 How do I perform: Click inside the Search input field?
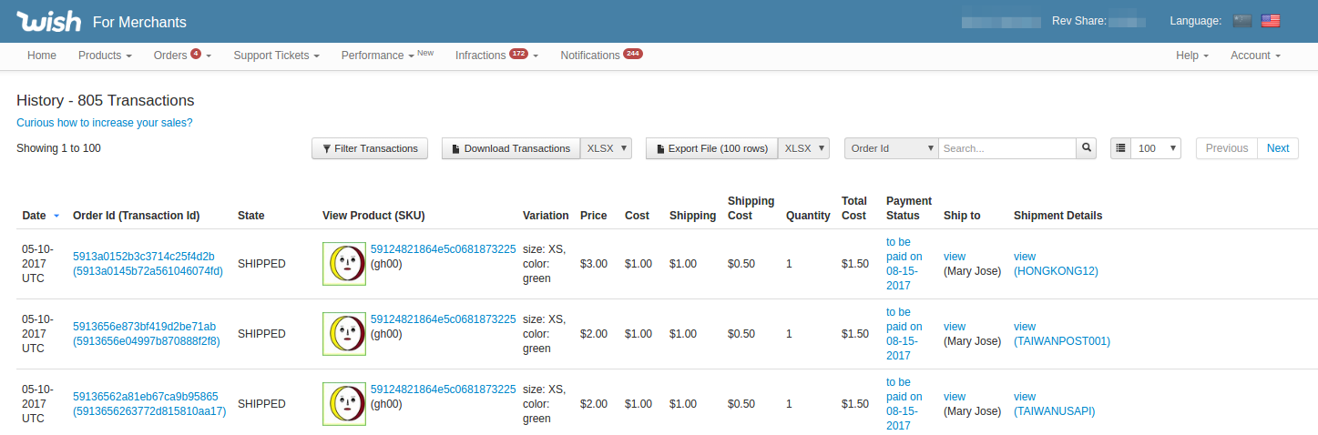click(x=1006, y=148)
